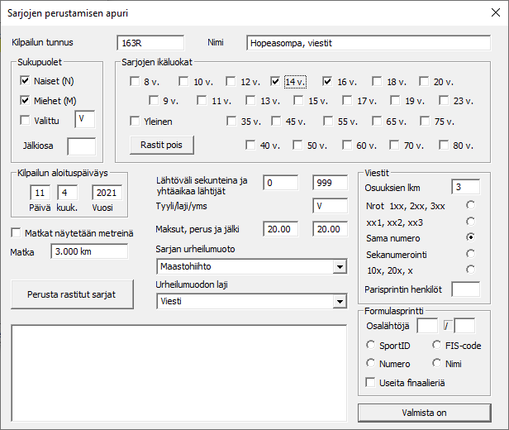Toggle the Useita finaalieriä checkbox
The width and height of the screenshot is (509, 430).
click(371, 382)
